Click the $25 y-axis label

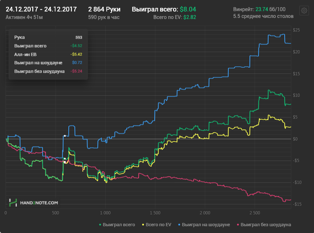(296, 30)
